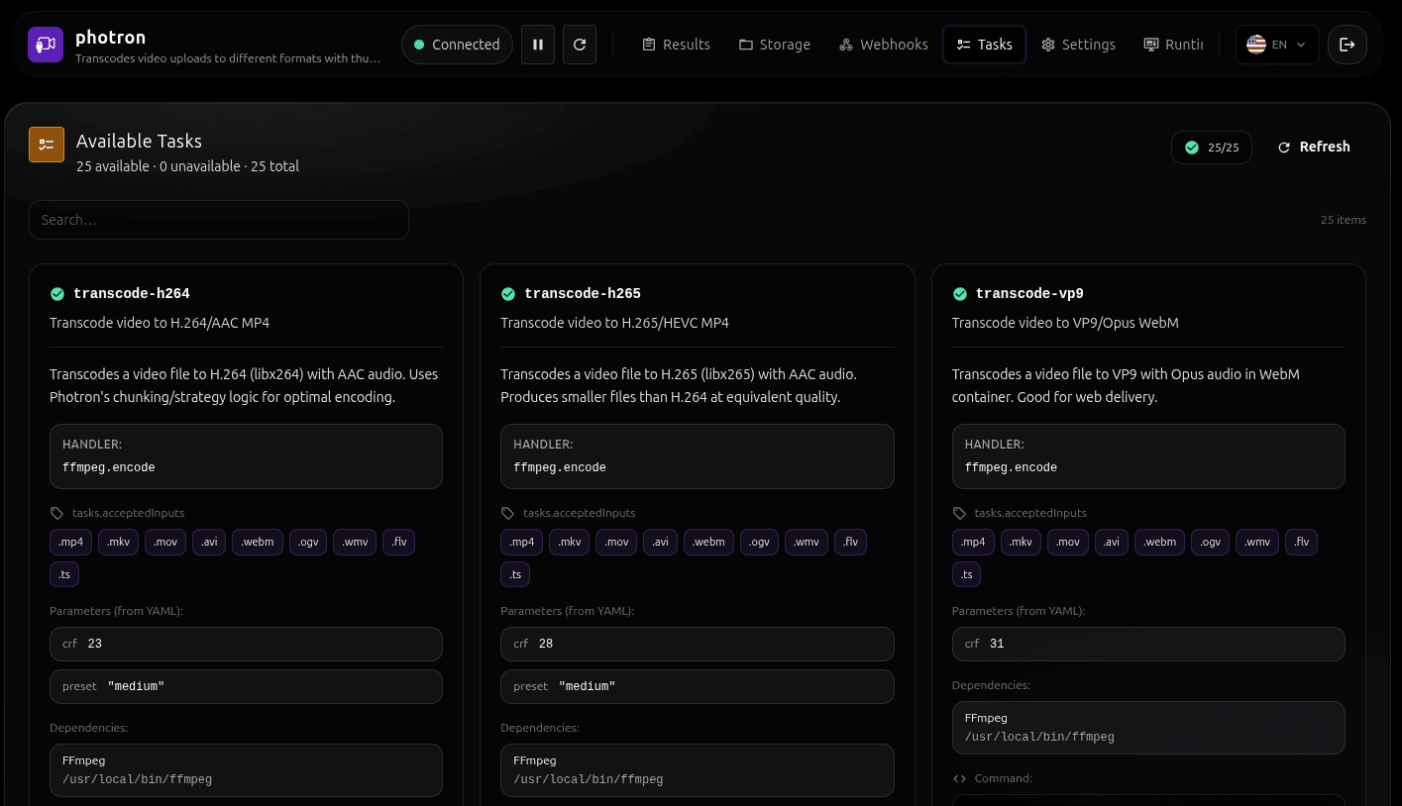
Task: Click the transcode-vp9 task title
Action: point(1029,294)
